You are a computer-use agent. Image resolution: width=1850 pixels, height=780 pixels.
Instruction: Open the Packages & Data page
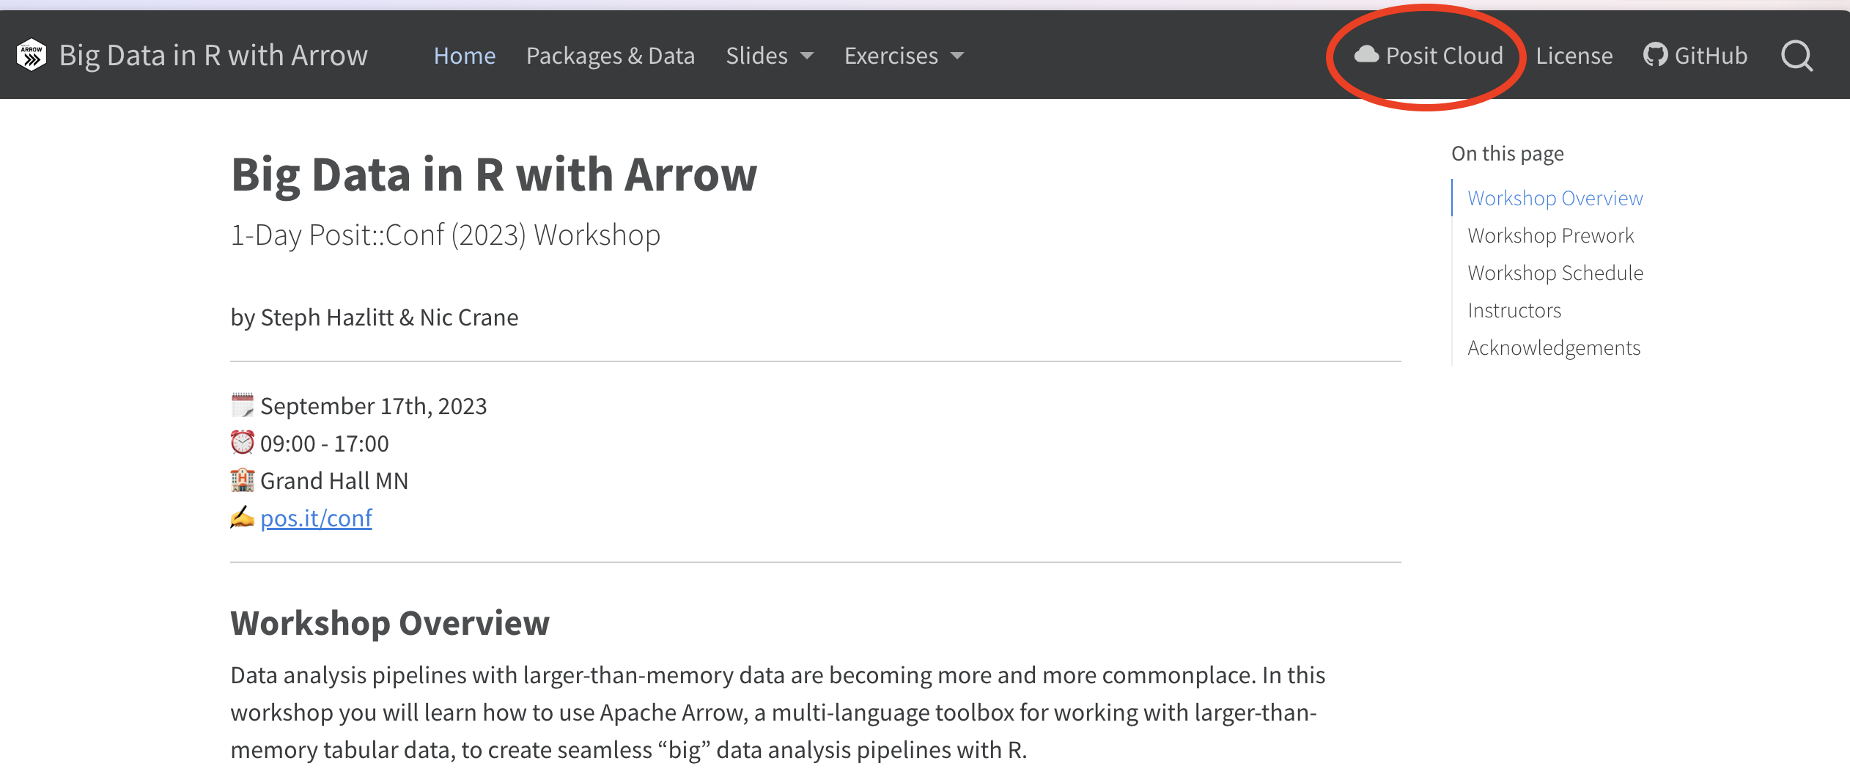coord(611,56)
